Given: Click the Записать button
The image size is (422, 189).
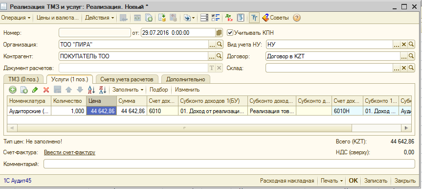Looking at the screenshot, I should click(x=376, y=181).
